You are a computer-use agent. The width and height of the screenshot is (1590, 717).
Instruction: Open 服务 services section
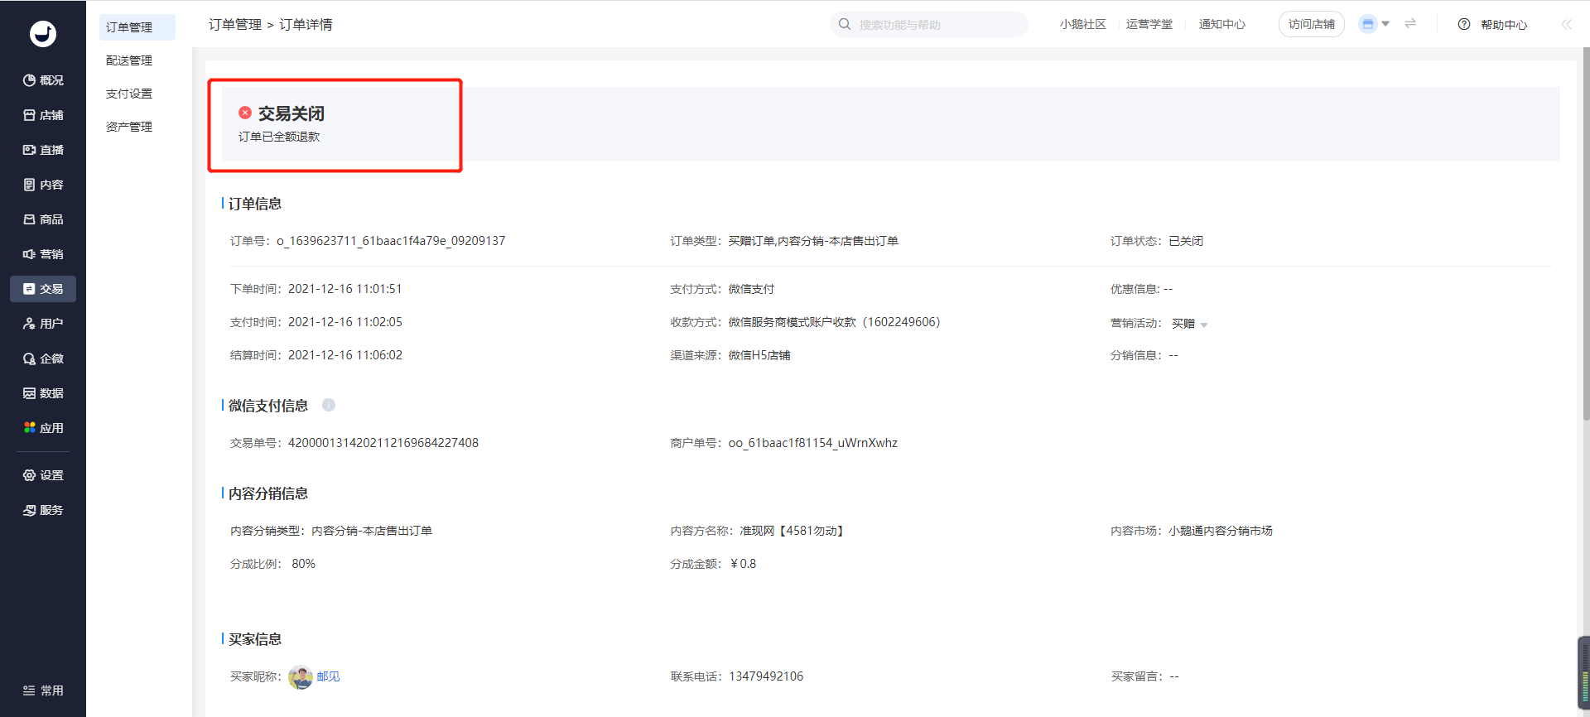tap(43, 510)
